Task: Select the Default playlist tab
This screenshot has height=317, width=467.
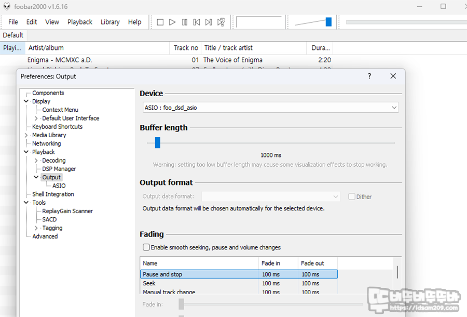Action: [13, 35]
